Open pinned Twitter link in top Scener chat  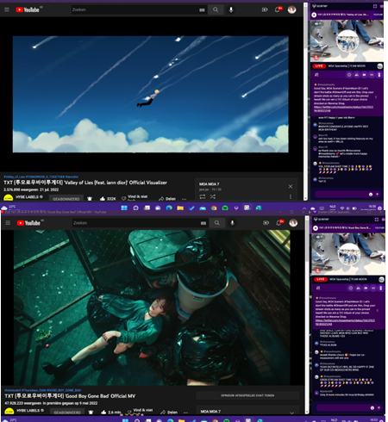point(343,109)
